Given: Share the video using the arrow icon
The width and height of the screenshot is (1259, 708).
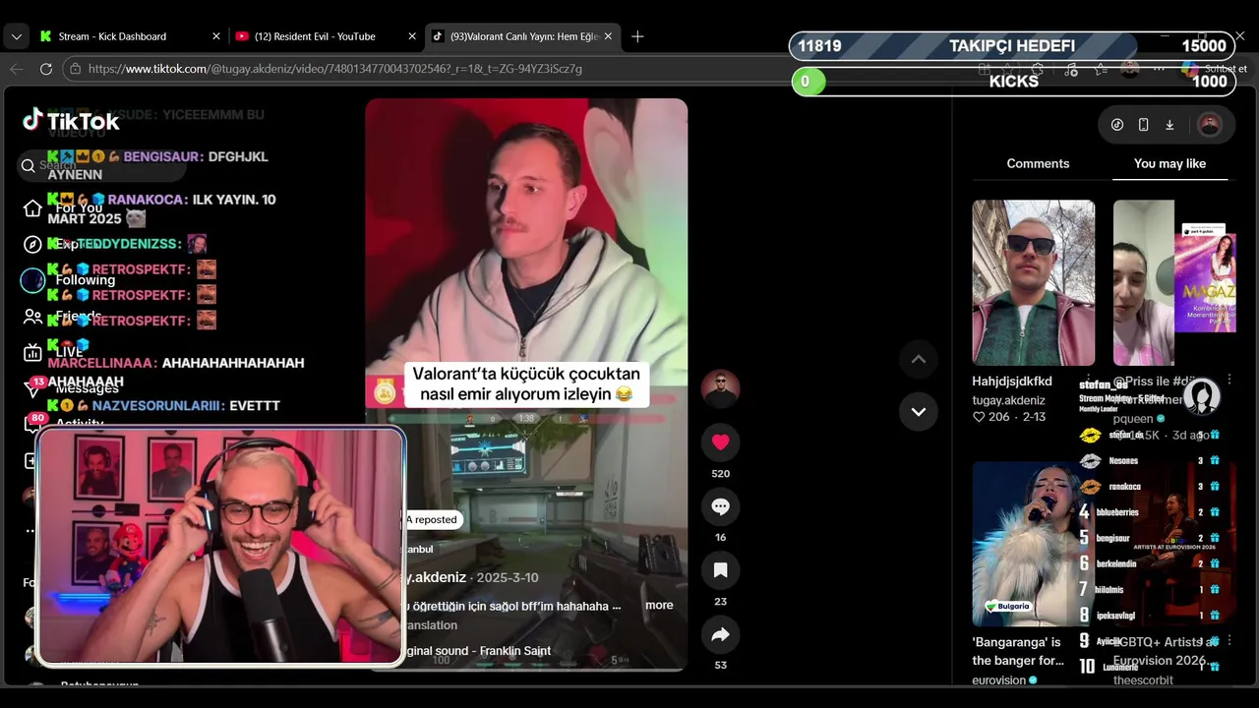Looking at the screenshot, I should (x=720, y=634).
